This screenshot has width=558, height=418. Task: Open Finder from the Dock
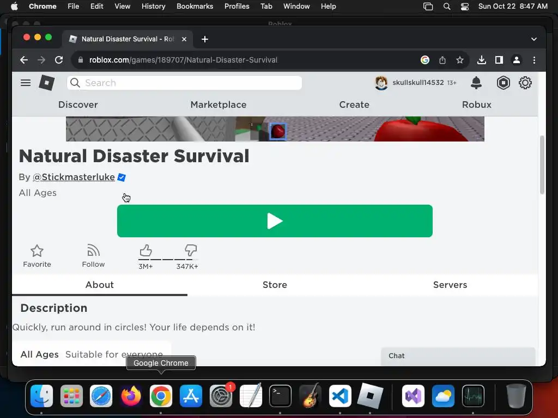(x=41, y=396)
